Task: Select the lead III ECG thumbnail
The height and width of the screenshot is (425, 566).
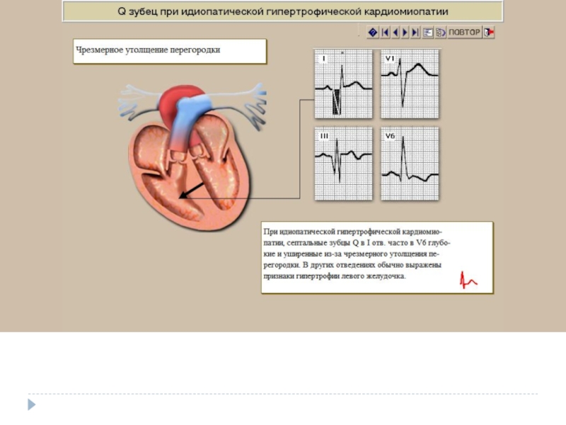Action: pos(343,164)
